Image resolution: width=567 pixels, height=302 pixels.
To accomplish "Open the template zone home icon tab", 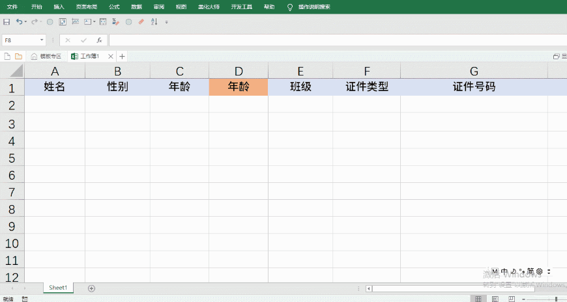I will 46,57.
